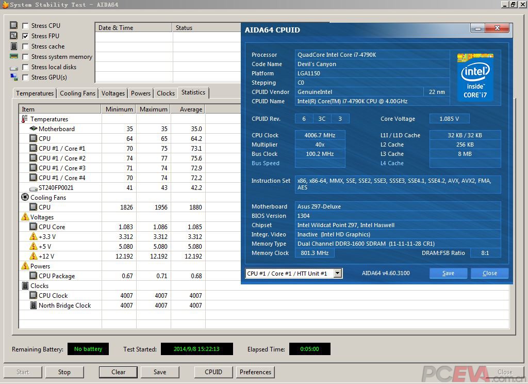Click the warning icon of Powers group
This screenshot has width=528, height=384.
pyautogui.click(x=25, y=266)
